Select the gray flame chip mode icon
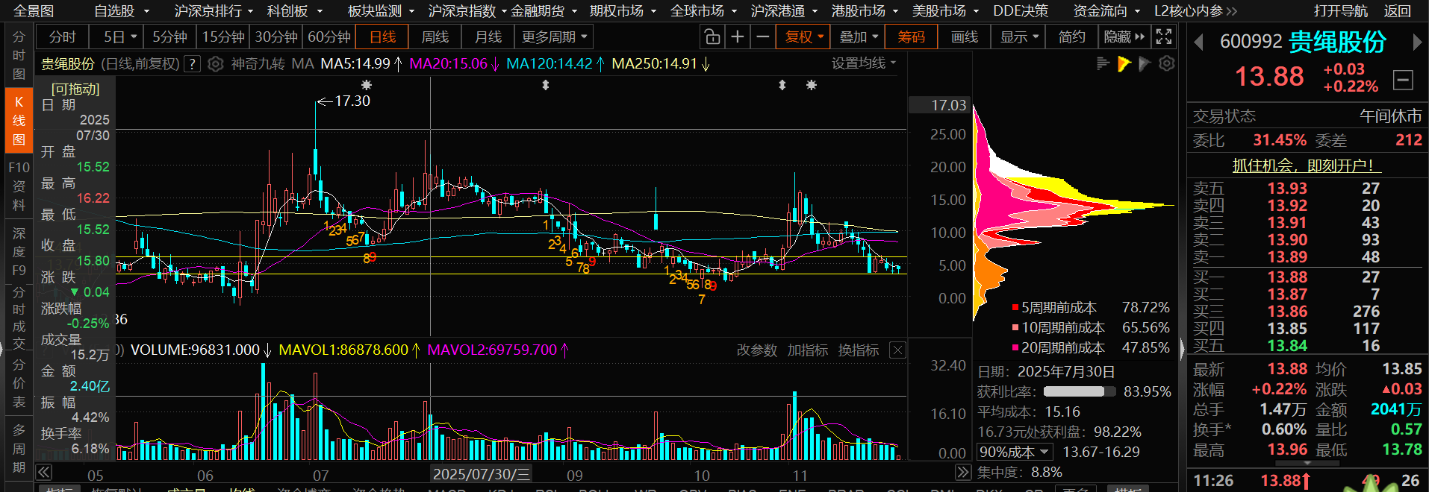The height and width of the screenshot is (492, 1429). (x=1145, y=64)
